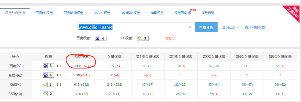Click the 预估流量 column header
The width and height of the screenshot is (301, 102).
(82, 57)
